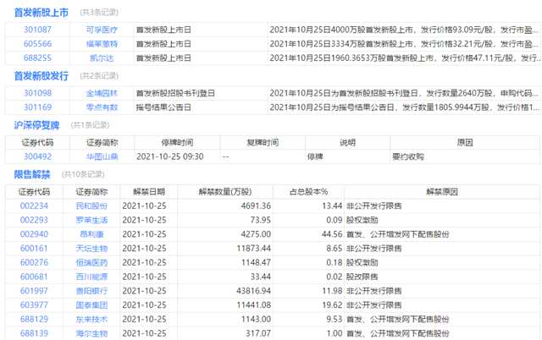The width and height of the screenshot is (542, 340).
Task: Click 天坛生物 name link for 600161
Action: pyautogui.click(x=91, y=249)
